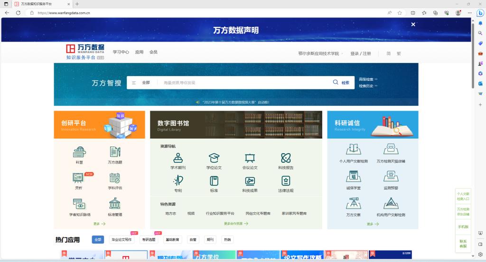
Task: Open browser settings and more menu
Action: click(469, 13)
